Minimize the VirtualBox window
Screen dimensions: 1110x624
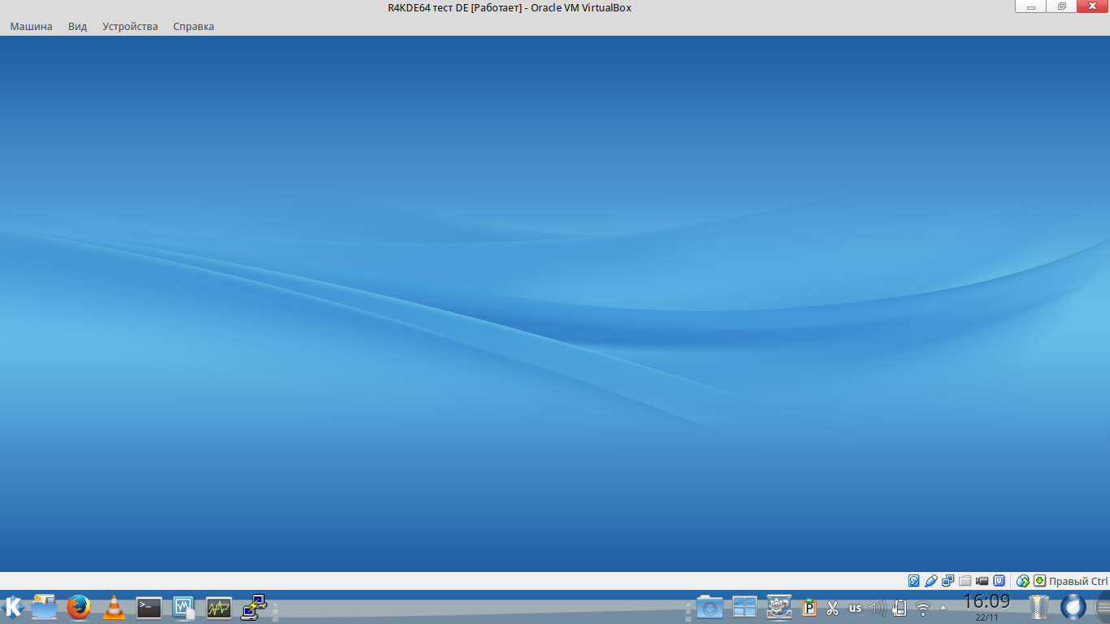[1031, 6]
